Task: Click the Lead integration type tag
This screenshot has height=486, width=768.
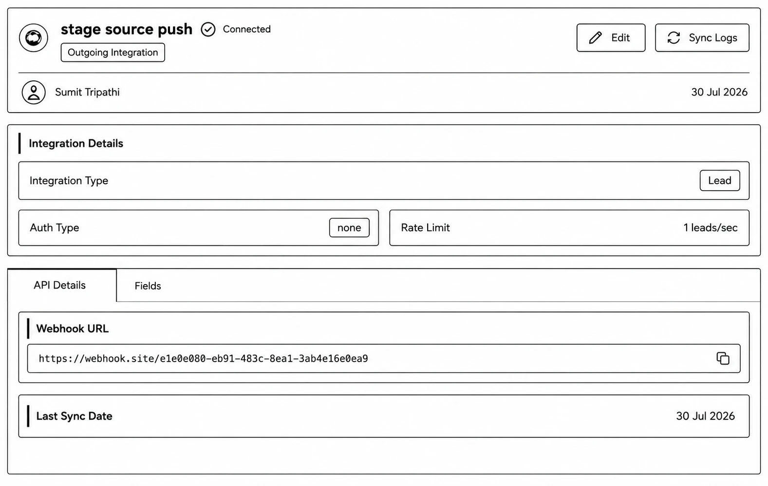Action: pos(719,180)
